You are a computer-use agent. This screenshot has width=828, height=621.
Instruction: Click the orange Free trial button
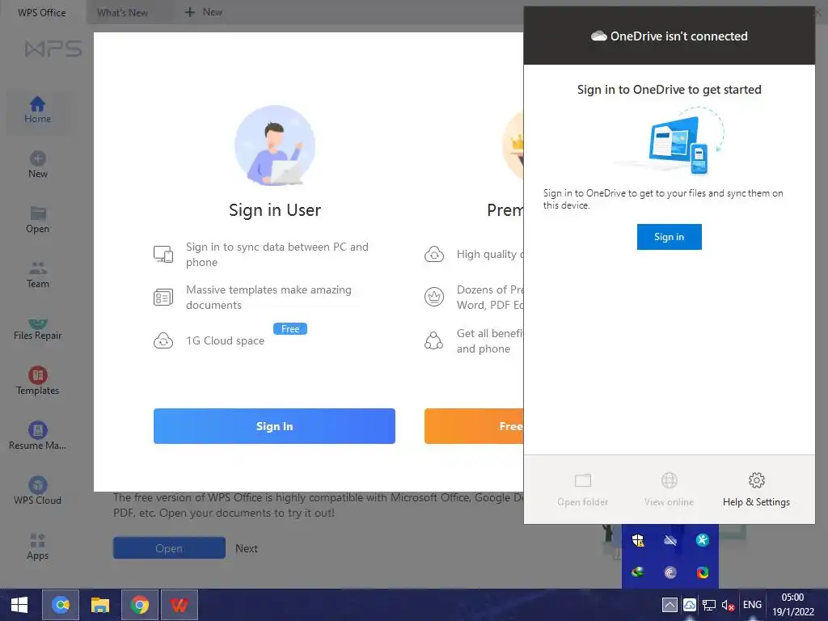click(x=474, y=426)
